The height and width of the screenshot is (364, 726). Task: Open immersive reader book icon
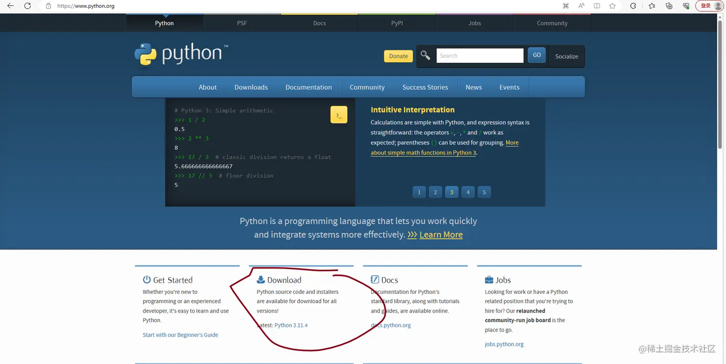coord(597,6)
